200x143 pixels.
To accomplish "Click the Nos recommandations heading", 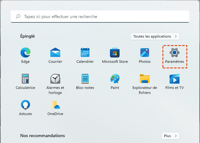I will tap(43, 136).
